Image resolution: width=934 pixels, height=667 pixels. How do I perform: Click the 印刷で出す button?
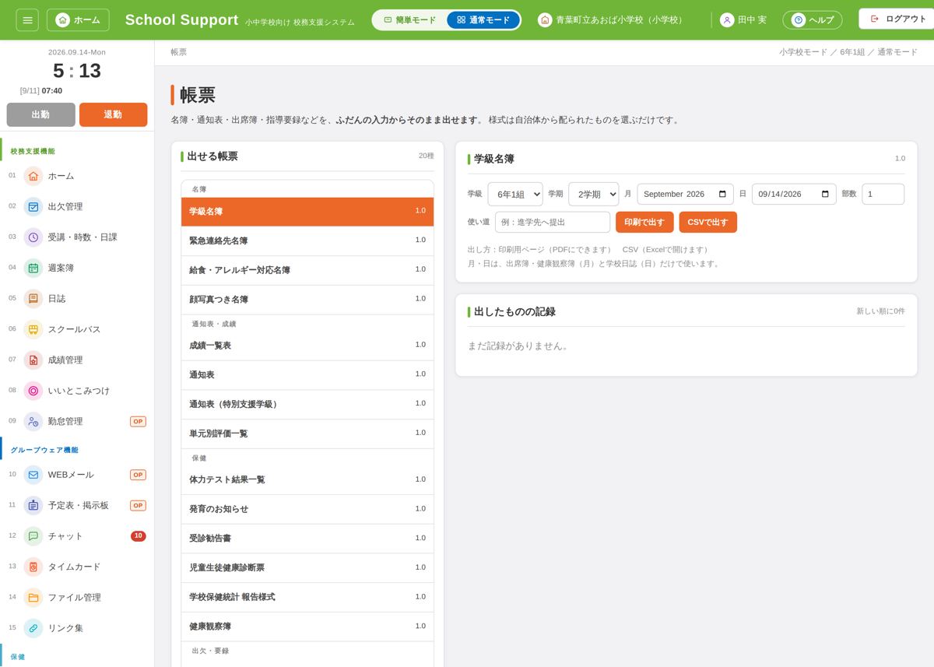point(644,222)
